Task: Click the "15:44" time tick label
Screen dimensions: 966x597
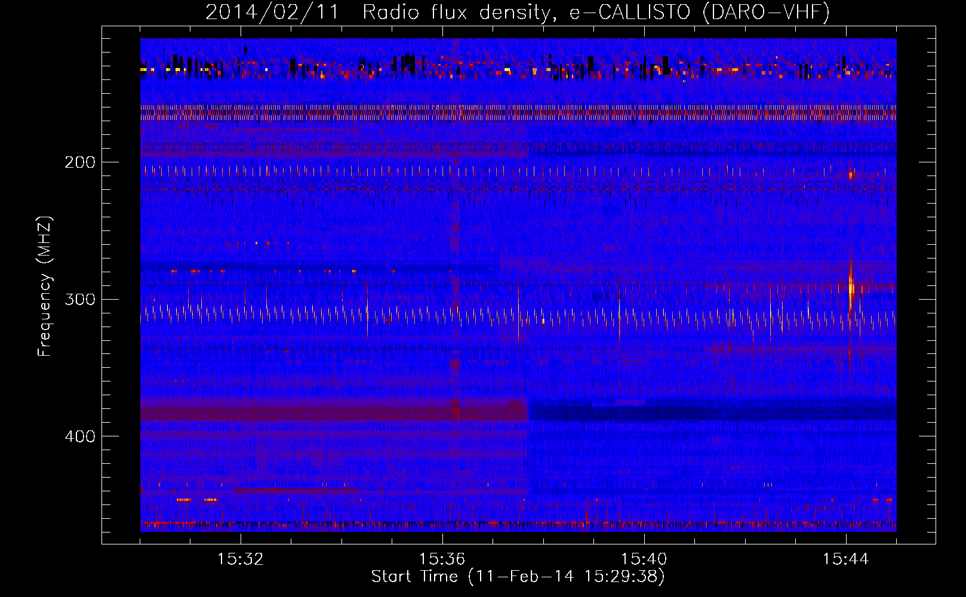Action: pyautogui.click(x=846, y=559)
